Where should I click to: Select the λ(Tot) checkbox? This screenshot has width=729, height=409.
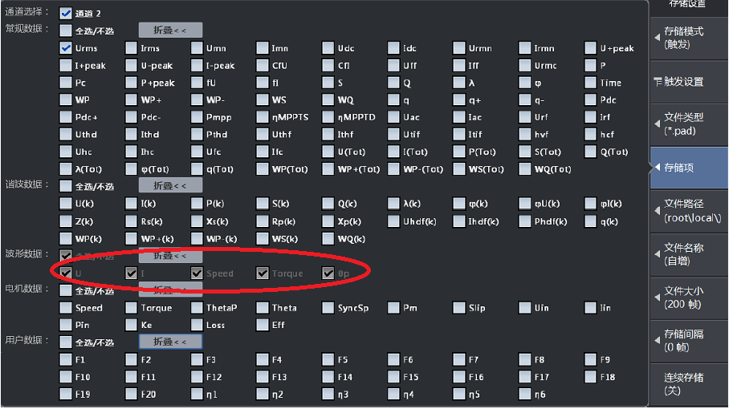66,169
